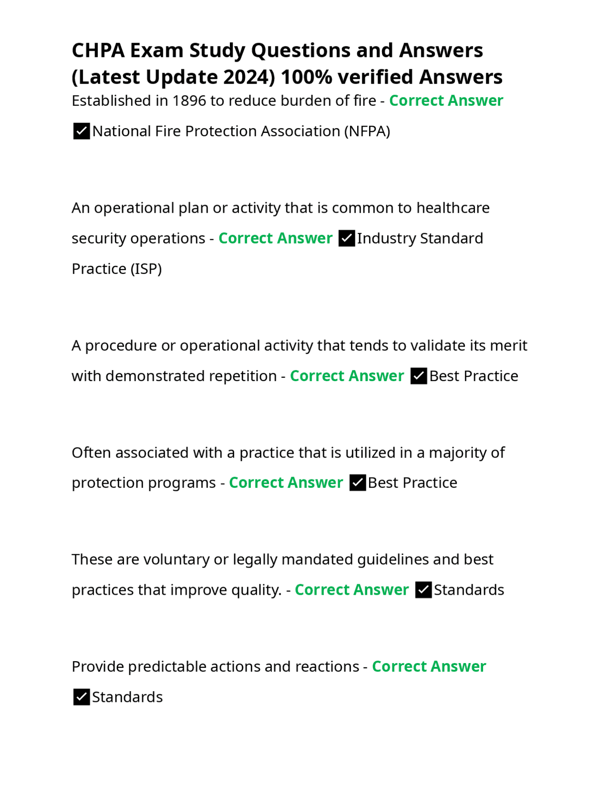
Task: Click 'Provide predictable actions and reactions' question
Action: (215, 667)
